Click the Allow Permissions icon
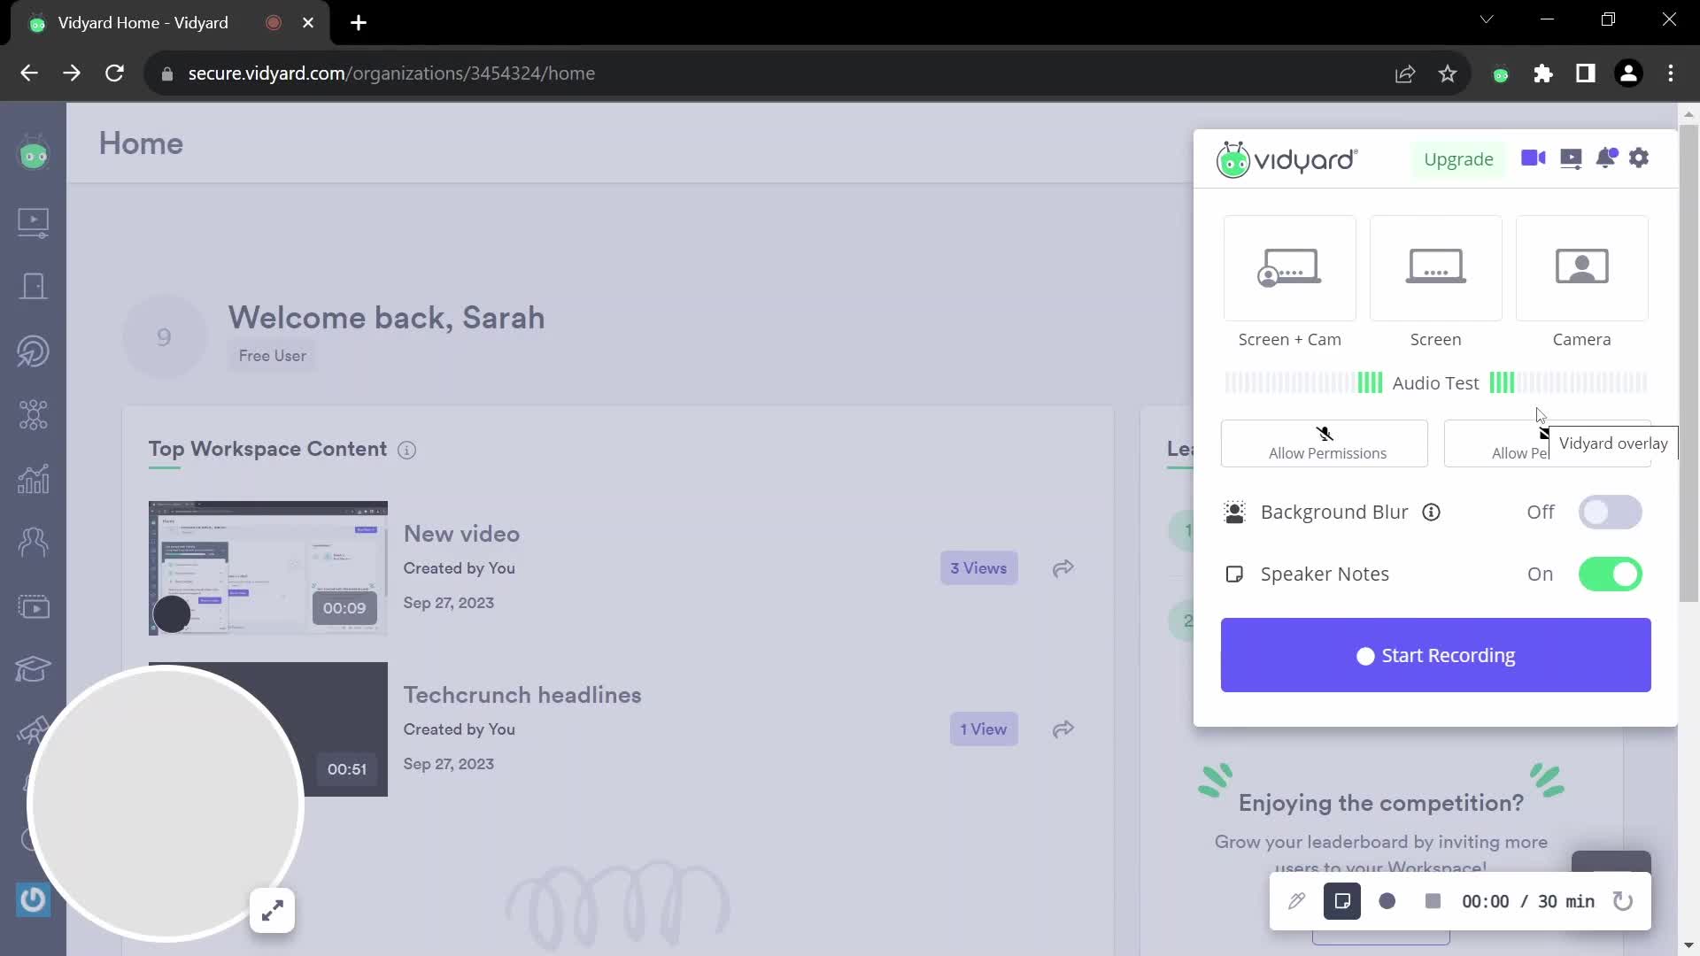 [1325, 433]
